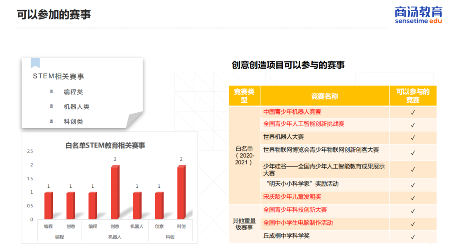Click data label 2 above 科创 bar
The width and height of the screenshot is (453, 251).
coord(181,159)
